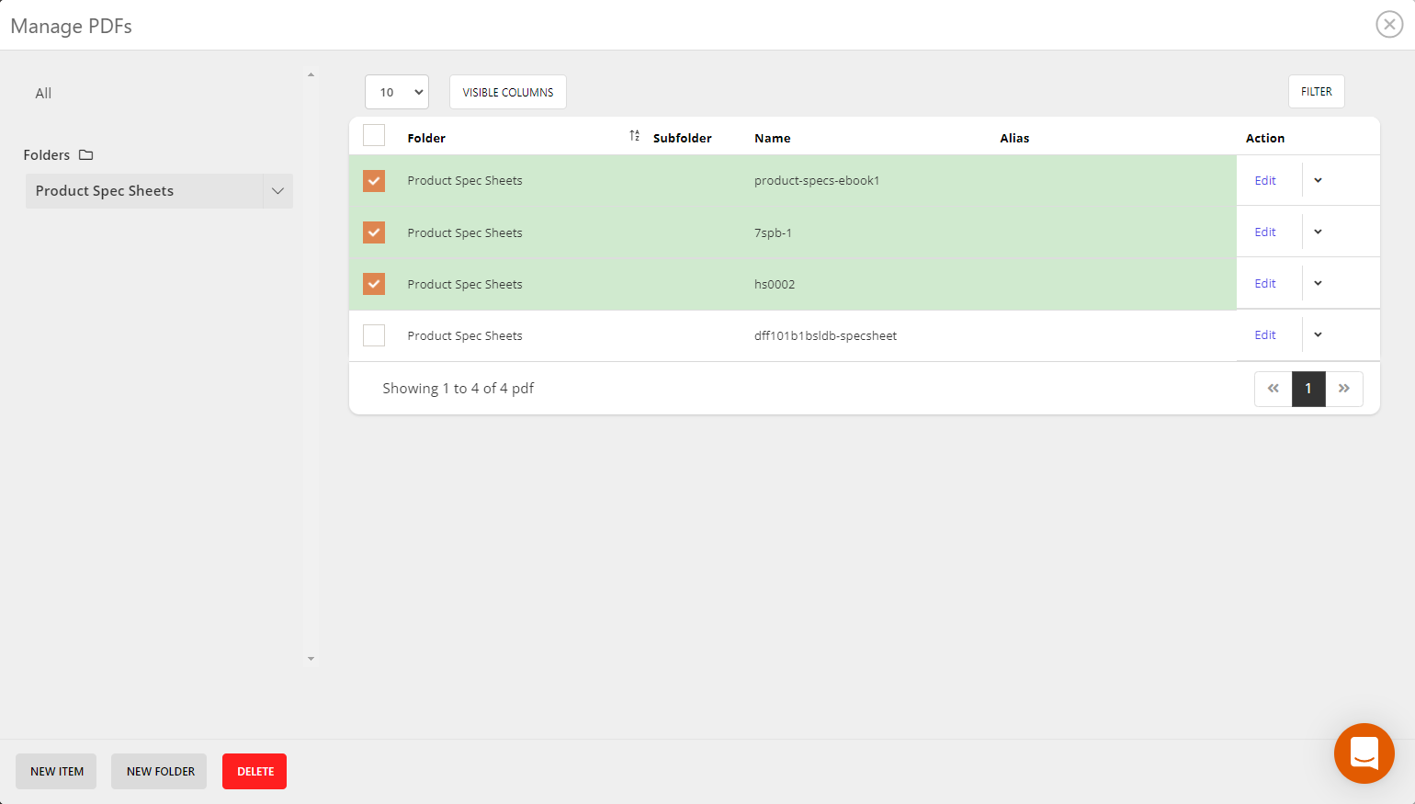Viewport: 1415px width, 804px height.
Task: Click the sidebar scrollbar down arrow
Action: tap(311, 659)
